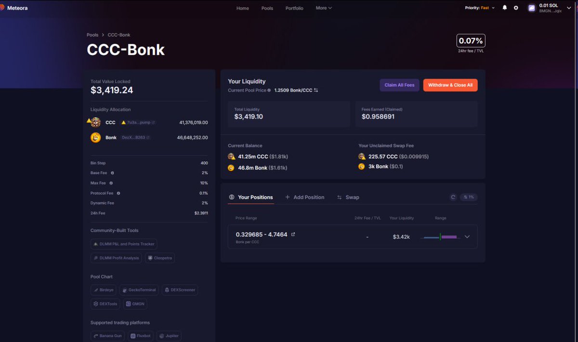This screenshot has width=578, height=342.
Task: Click the Meteora logo
Action: click(x=13, y=8)
